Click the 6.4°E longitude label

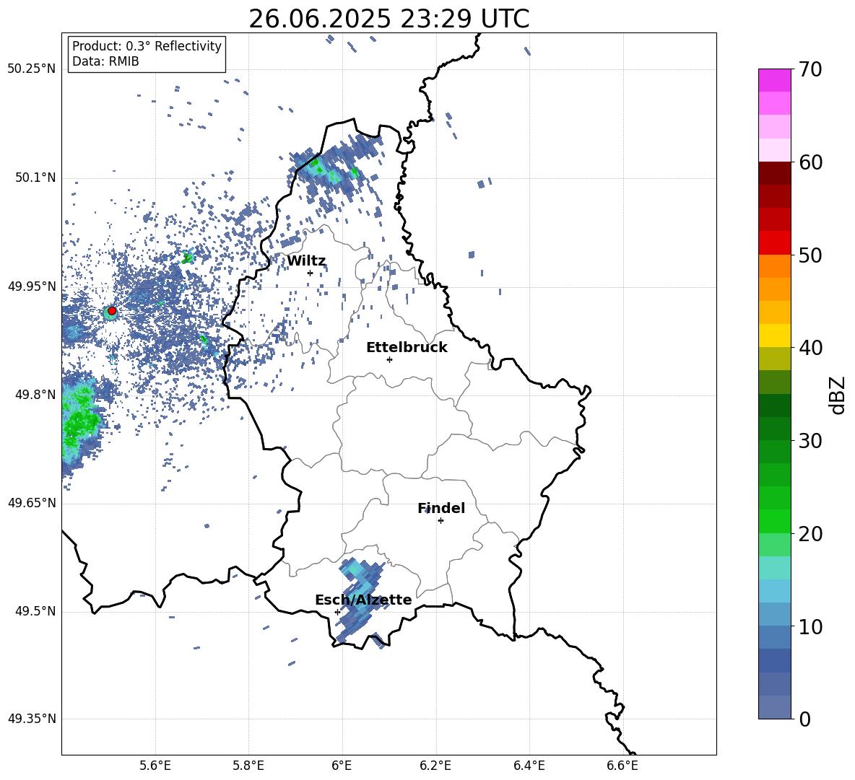click(x=529, y=766)
